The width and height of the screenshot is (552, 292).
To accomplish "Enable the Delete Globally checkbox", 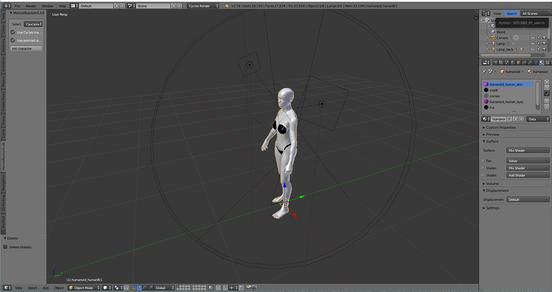I will (5, 247).
